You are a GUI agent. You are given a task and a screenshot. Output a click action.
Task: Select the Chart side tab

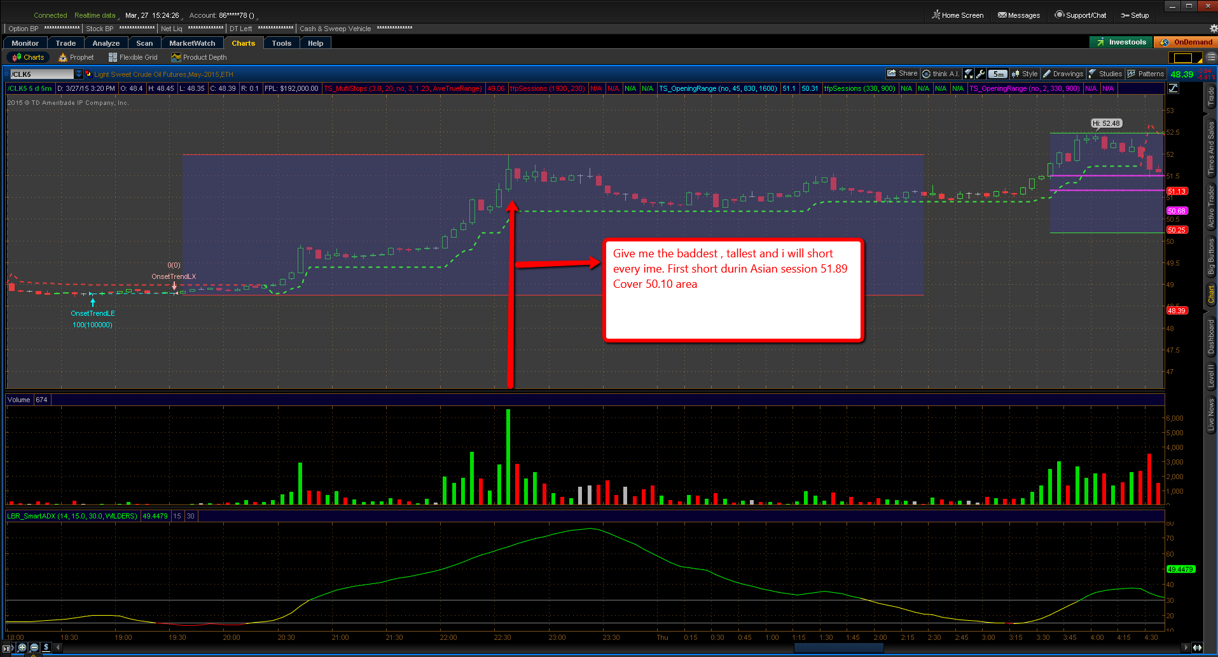1211,294
